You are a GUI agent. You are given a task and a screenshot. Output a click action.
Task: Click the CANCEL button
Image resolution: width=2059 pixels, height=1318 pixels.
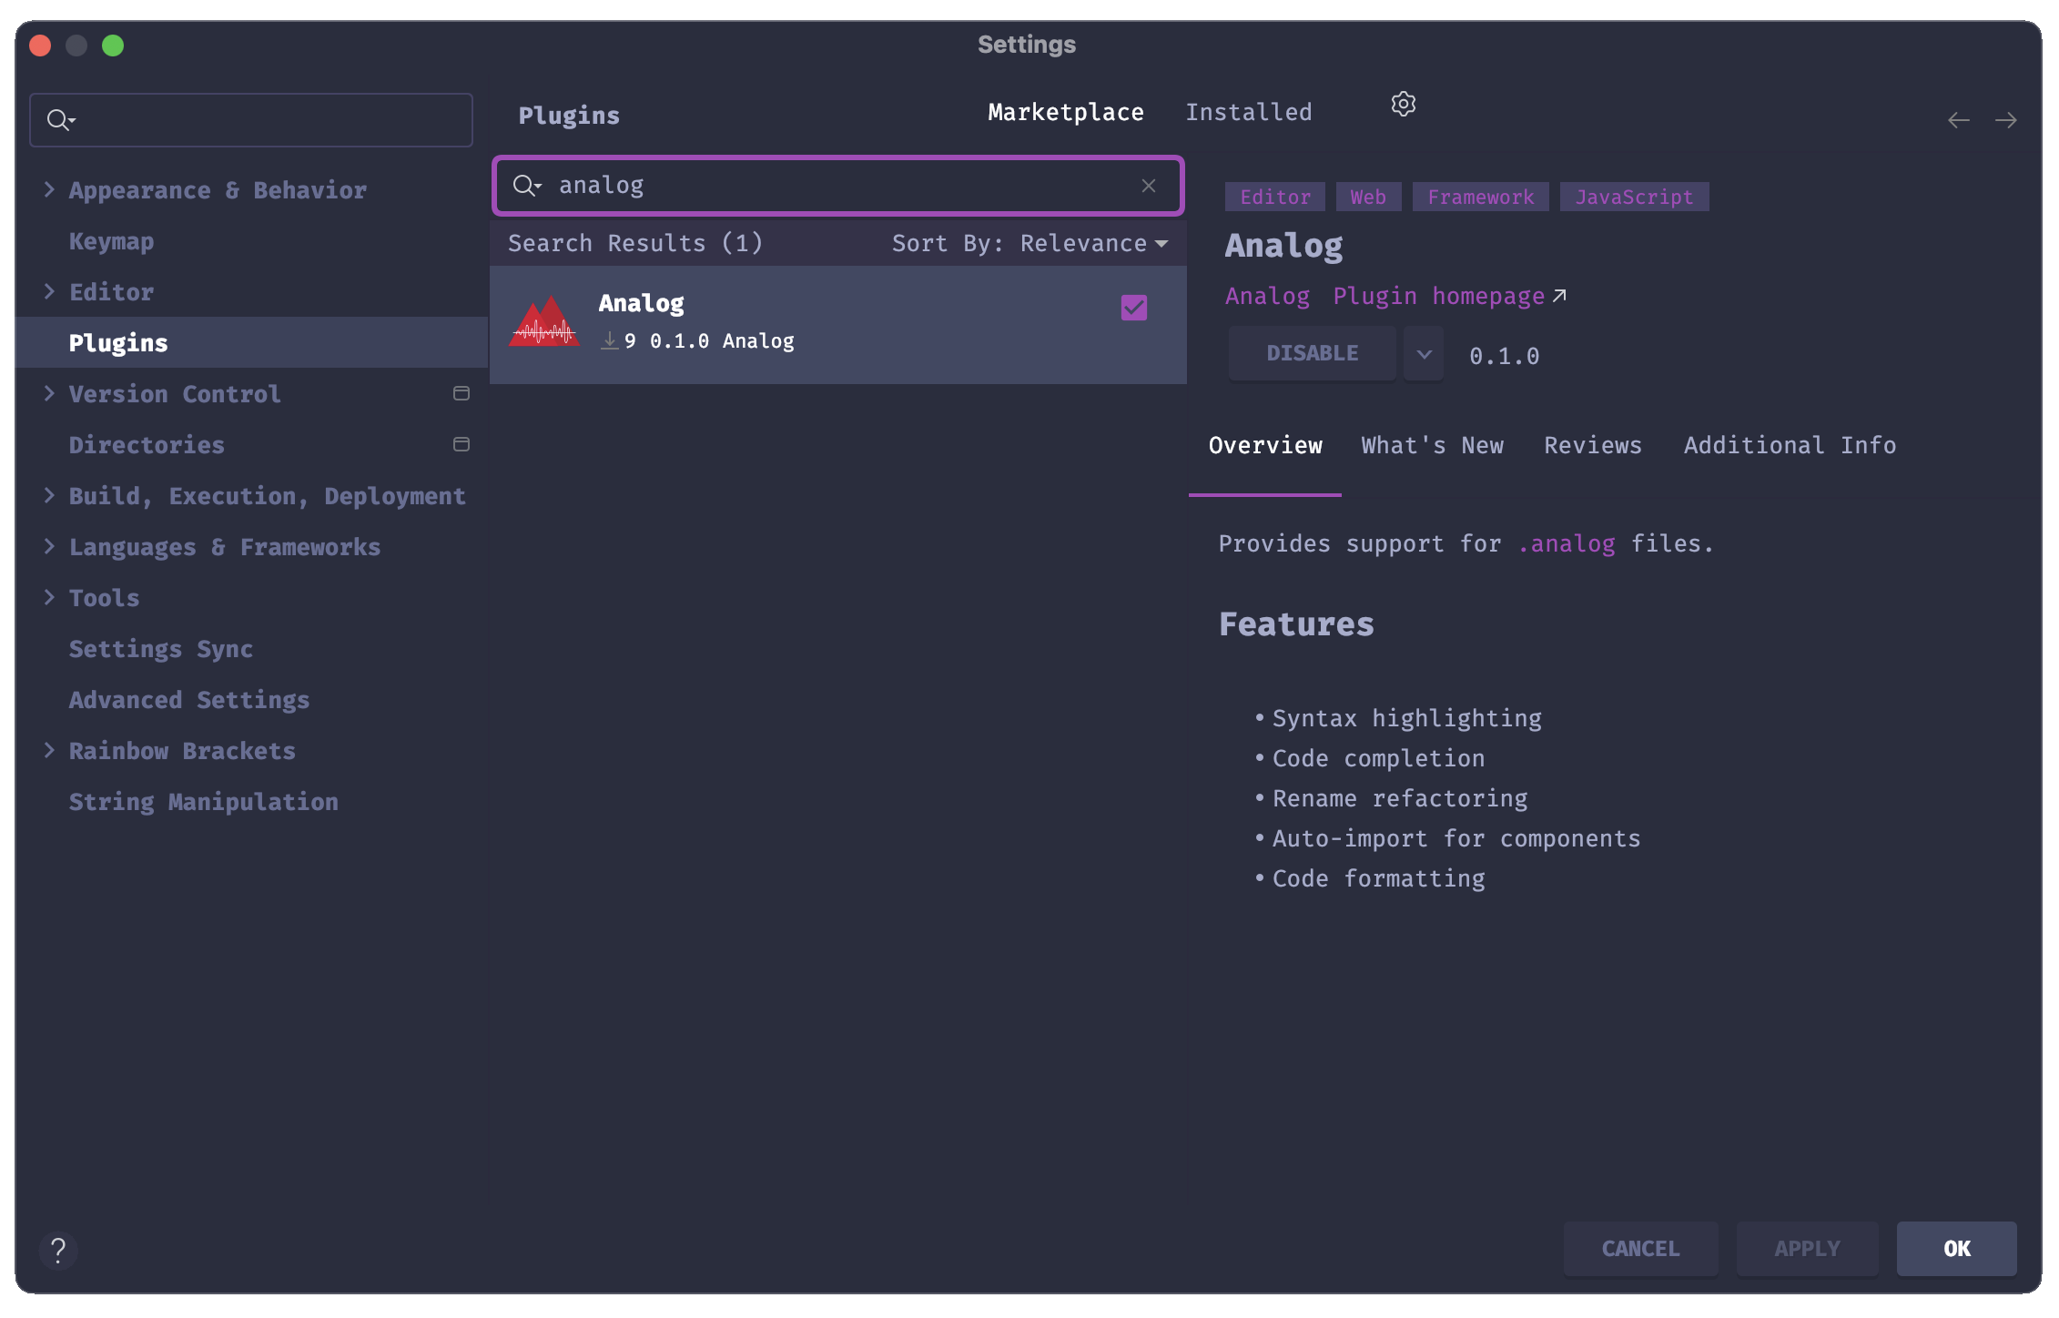tap(1640, 1247)
